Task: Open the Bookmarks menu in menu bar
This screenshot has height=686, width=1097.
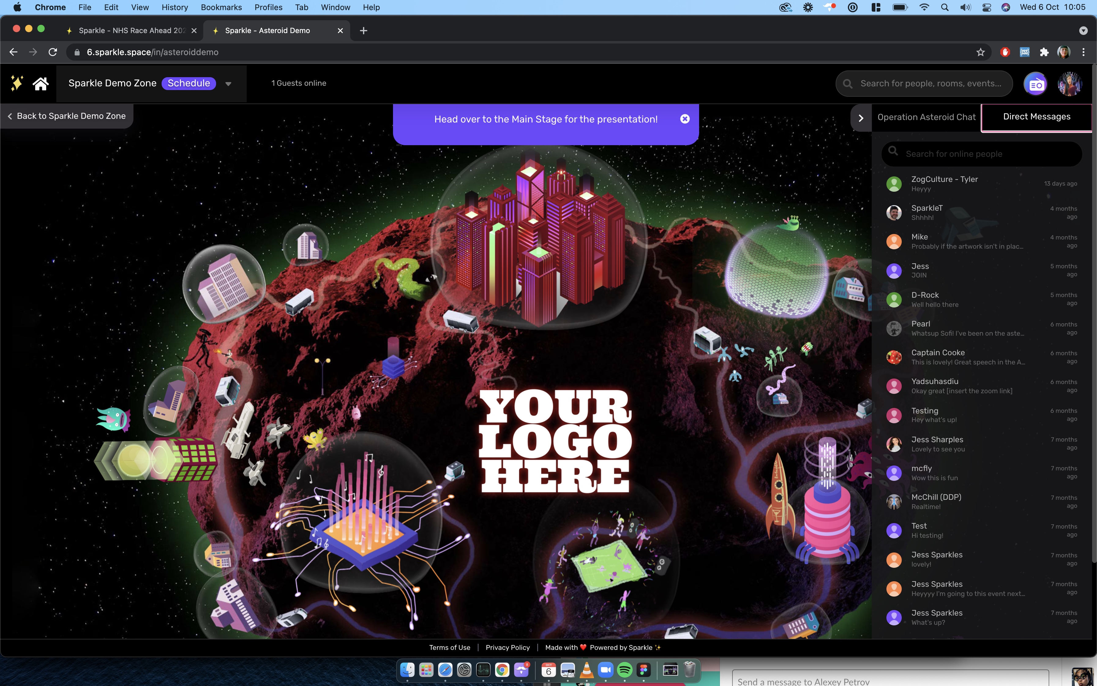Action: coord(221,7)
